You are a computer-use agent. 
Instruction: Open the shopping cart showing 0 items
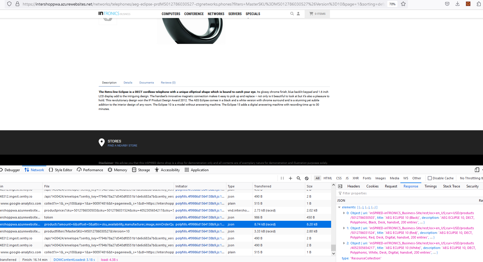point(317,14)
